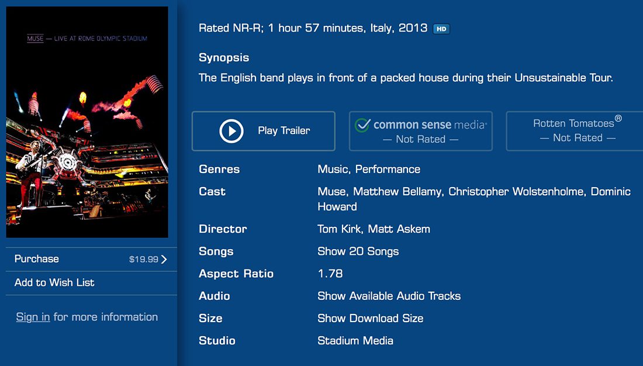Open the Muse concert poster thumbnail

coord(87,122)
